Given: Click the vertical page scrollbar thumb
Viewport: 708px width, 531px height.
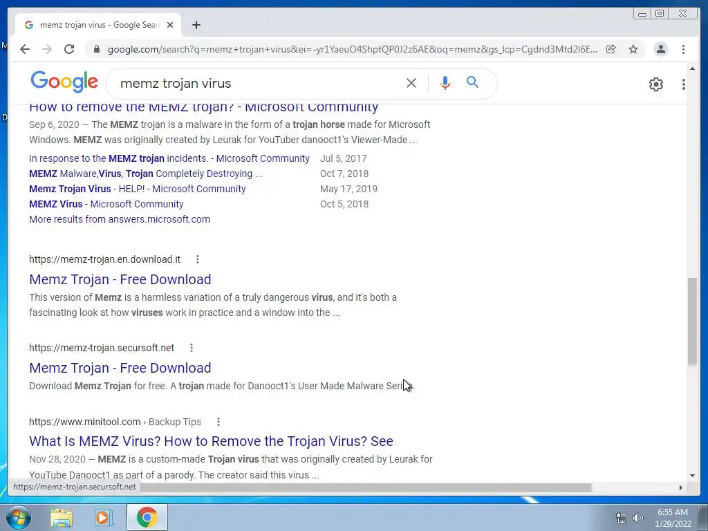Looking at the screenshot, I should point(692,321).
